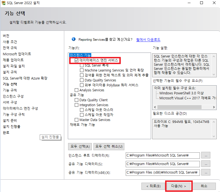
Task: Enable Machine Learning Services 및 언어 확장
Action: 82,70
